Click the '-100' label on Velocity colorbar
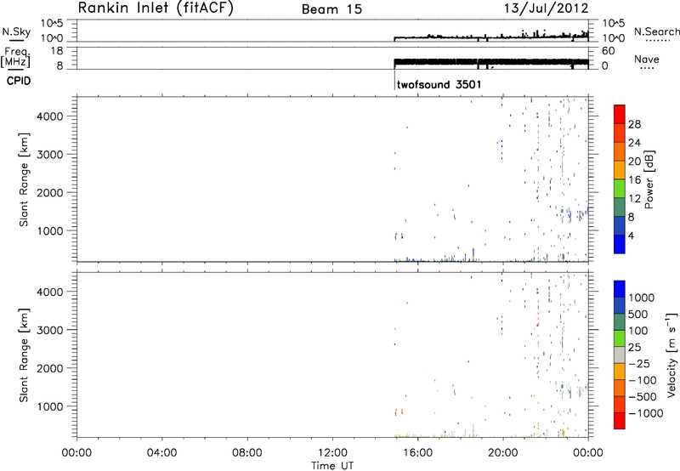 (x=643, y=380)
